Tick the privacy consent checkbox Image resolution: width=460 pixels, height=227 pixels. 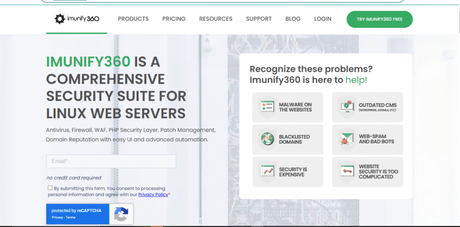click(50, 188)
